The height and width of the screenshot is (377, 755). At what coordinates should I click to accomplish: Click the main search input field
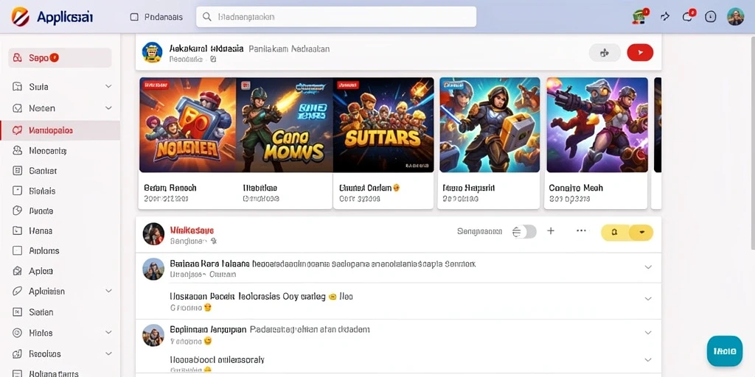point(336,17)
